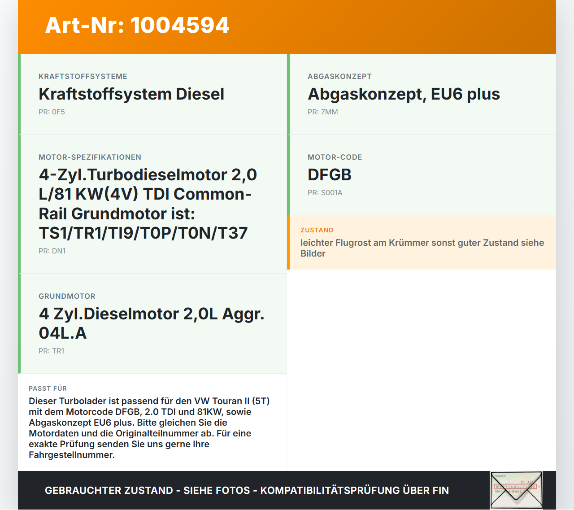Click the GEBRAUCHTER ZUSTAND footer banner
The height and width of the screenshot is (510, 574).
247,490
